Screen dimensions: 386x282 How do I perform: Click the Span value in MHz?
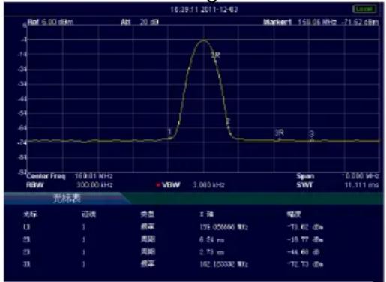point(361,176)
